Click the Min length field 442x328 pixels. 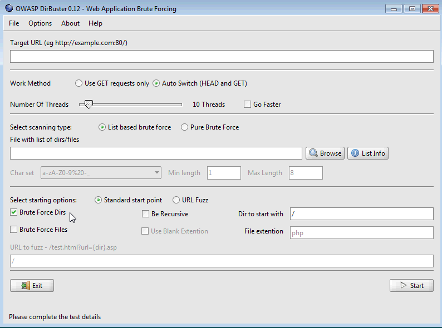tap(224, 173)
